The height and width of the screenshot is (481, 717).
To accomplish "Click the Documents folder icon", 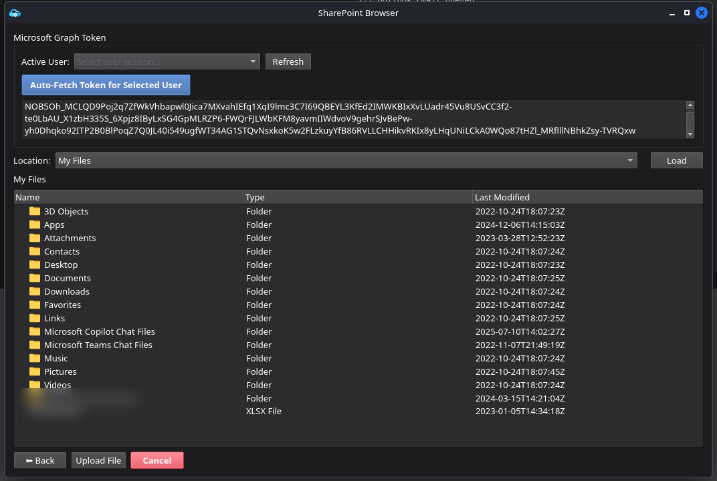I will [35, 278].
